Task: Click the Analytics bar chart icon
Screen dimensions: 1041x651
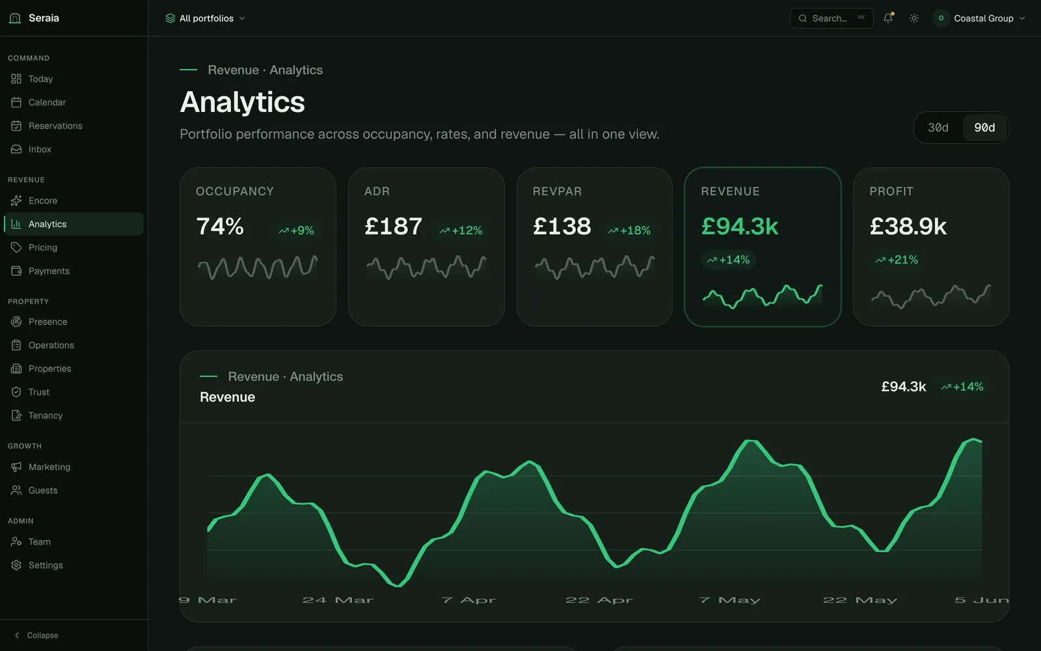Action: (x=16, y=224)
